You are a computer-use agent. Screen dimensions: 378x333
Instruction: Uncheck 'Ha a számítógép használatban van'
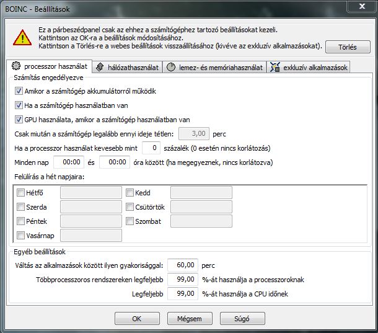[x=19, y=105]
